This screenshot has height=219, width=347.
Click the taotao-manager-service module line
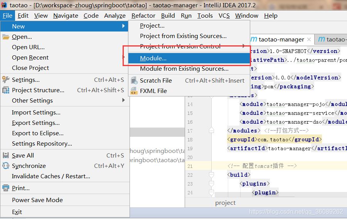click(x=293, y=113)
